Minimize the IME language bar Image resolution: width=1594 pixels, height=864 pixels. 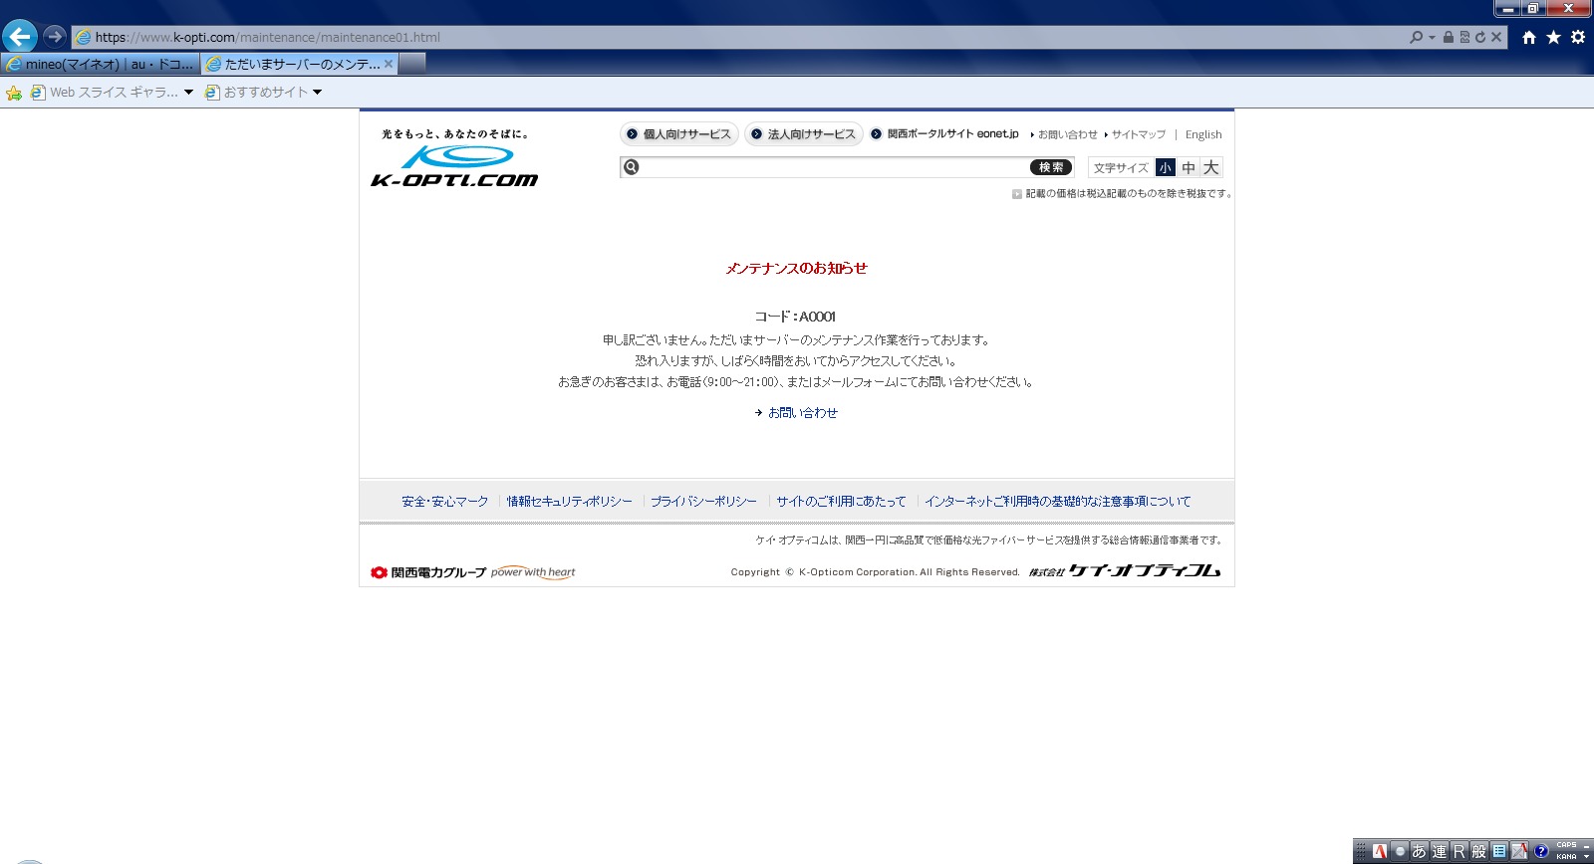click(1587, 845)
